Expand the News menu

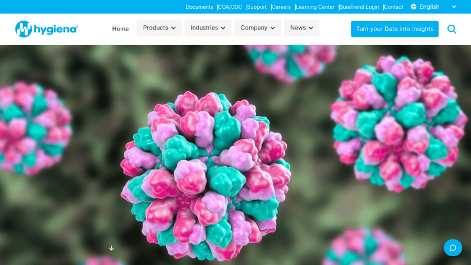pos(301,28)
